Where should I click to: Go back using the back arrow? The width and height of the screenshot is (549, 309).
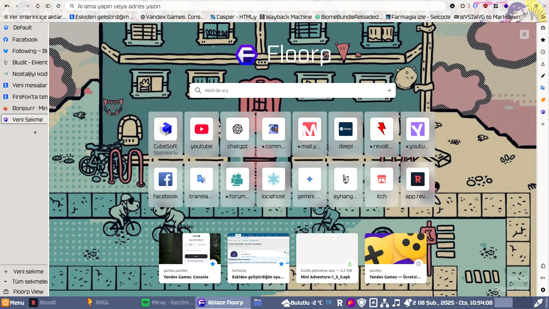(17, 6)
